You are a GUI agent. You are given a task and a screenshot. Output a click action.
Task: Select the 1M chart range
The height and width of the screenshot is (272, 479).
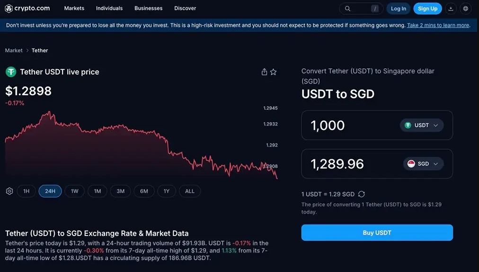click(98, 191)
